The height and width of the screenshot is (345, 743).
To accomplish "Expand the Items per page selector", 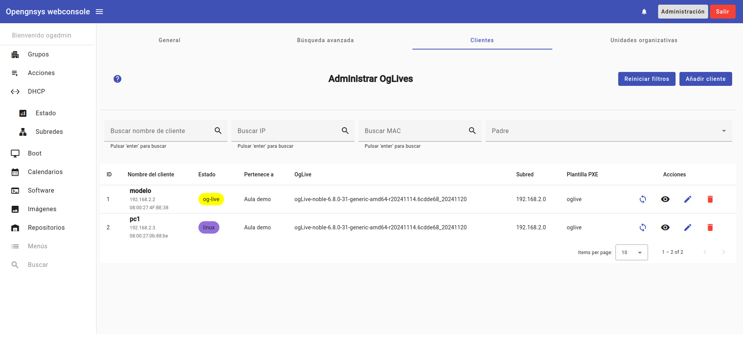I will (631, 253).
